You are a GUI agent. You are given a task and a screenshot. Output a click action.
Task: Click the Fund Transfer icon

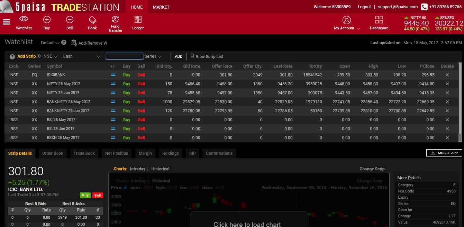click(115, 20)
